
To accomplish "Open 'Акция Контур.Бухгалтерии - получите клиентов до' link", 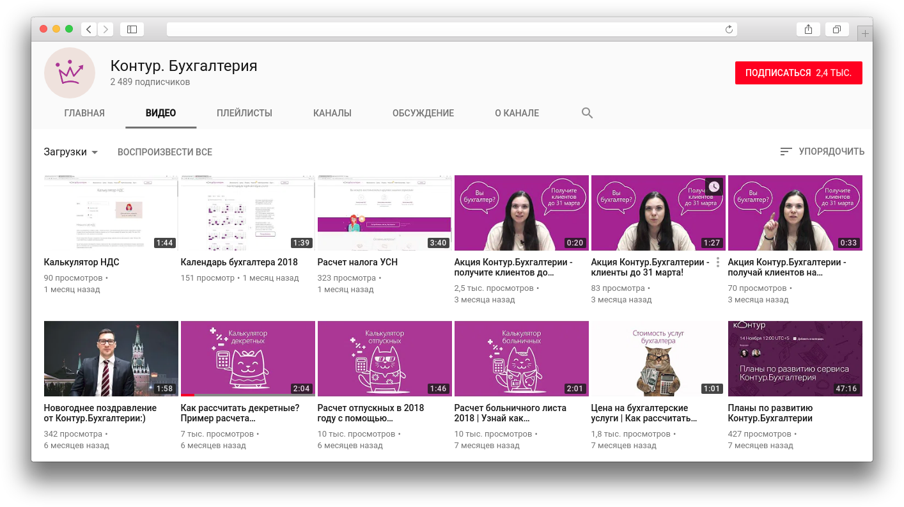I will [x=513, y=267].
